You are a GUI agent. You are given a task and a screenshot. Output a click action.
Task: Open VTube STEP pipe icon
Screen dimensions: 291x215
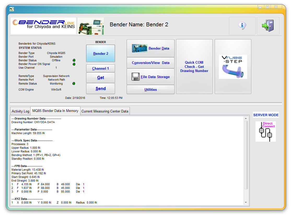tap(233, 67)
